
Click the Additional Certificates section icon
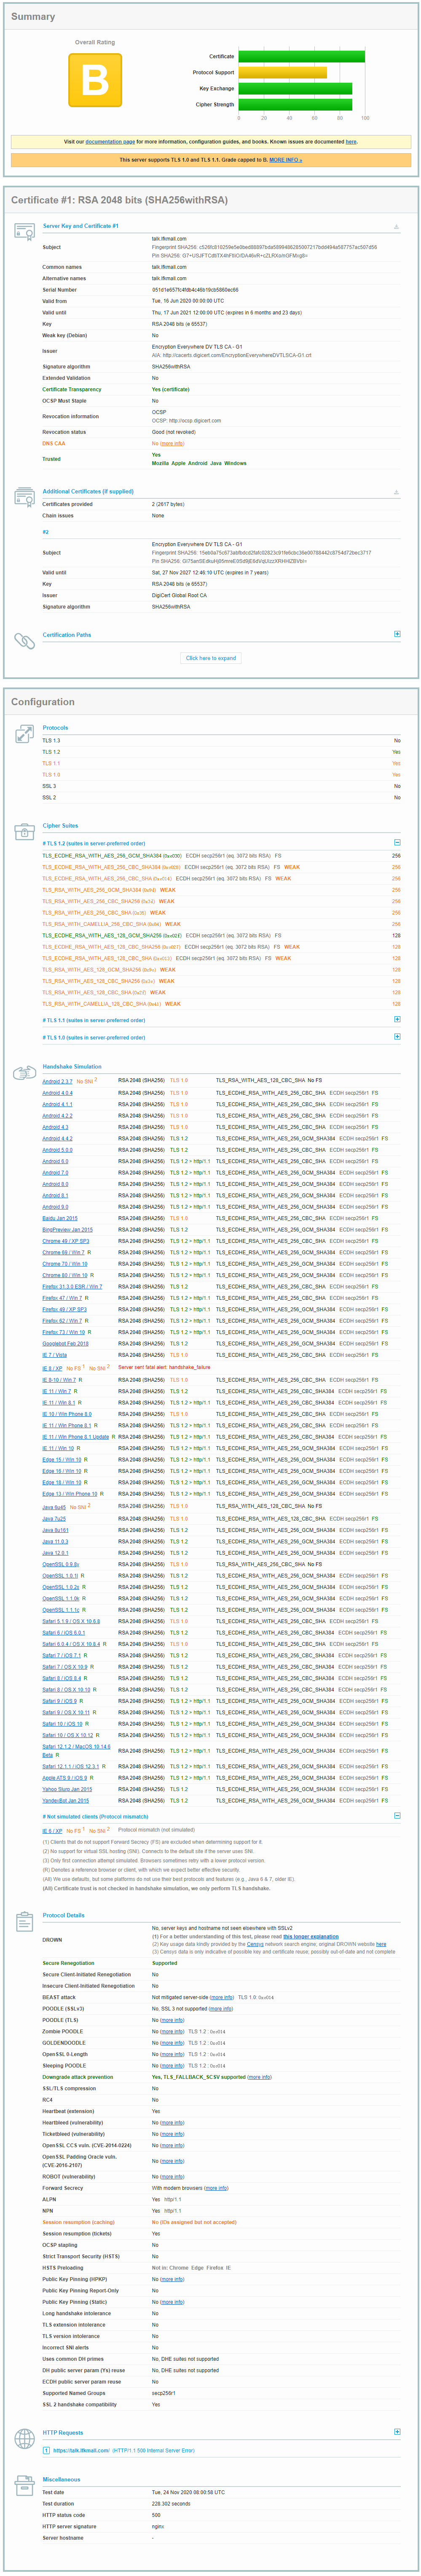pyautogui.click(x=24, y=497)
